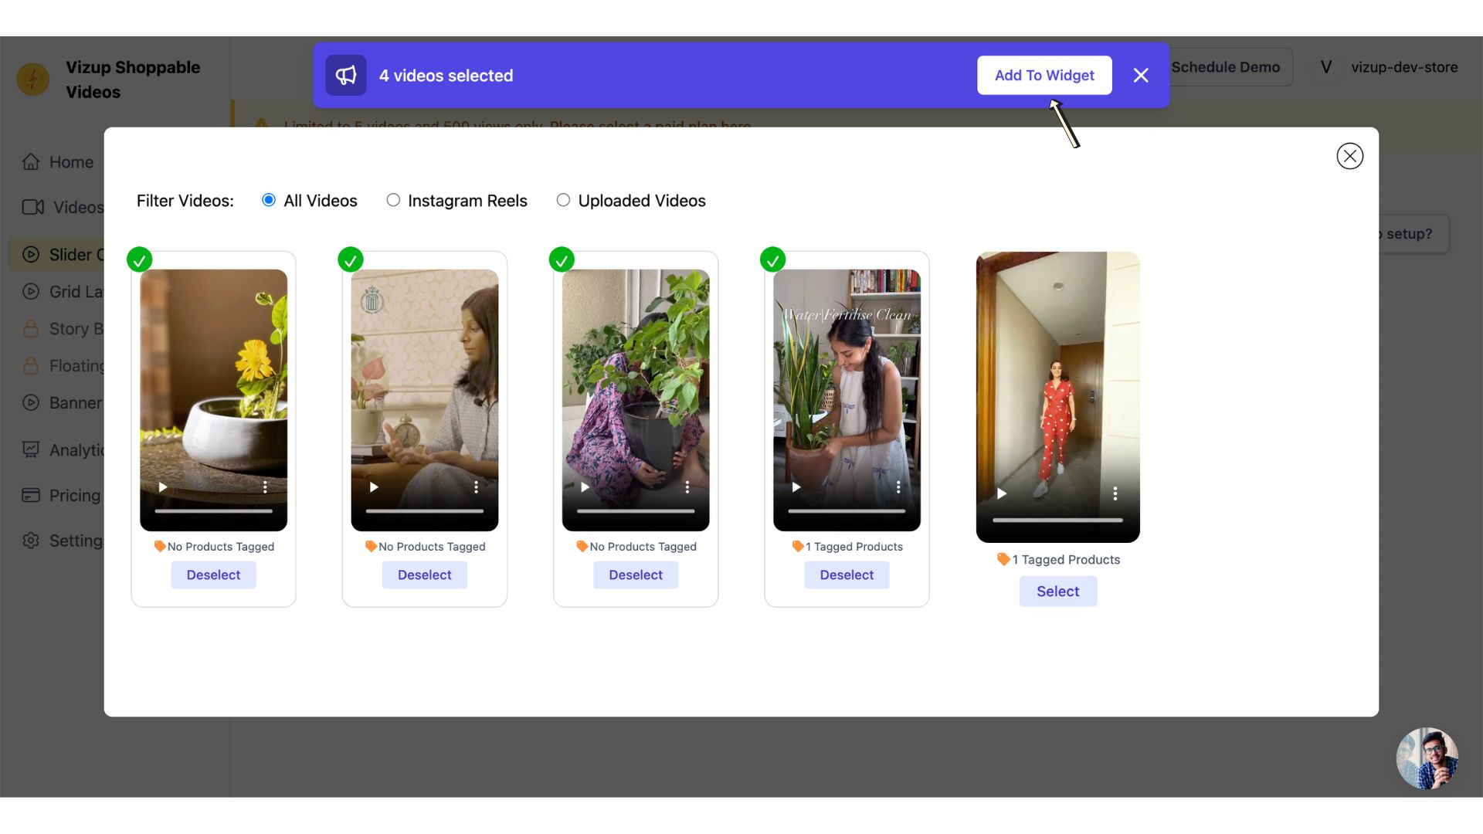The height and width of the screenshot is (834, 1483).
Task: Close the video selection modal
Action: point(1349,156)
